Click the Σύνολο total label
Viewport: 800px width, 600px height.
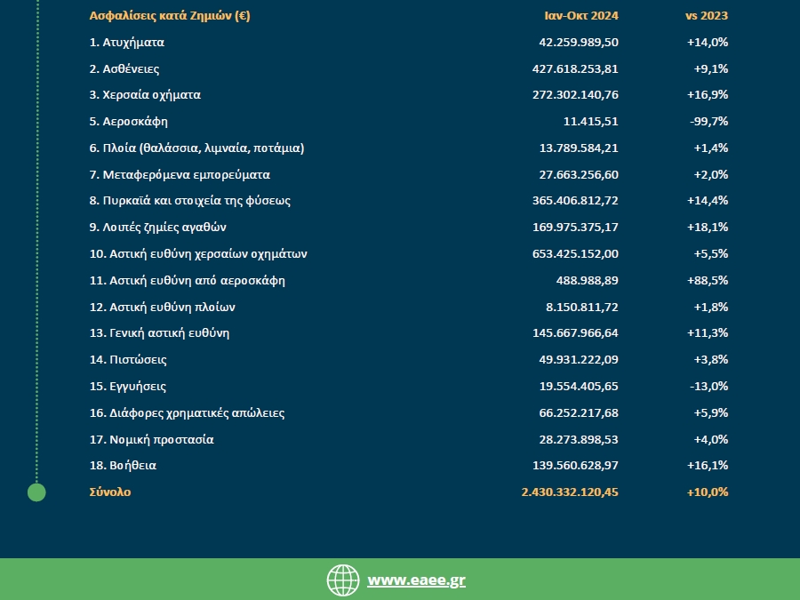110,492
